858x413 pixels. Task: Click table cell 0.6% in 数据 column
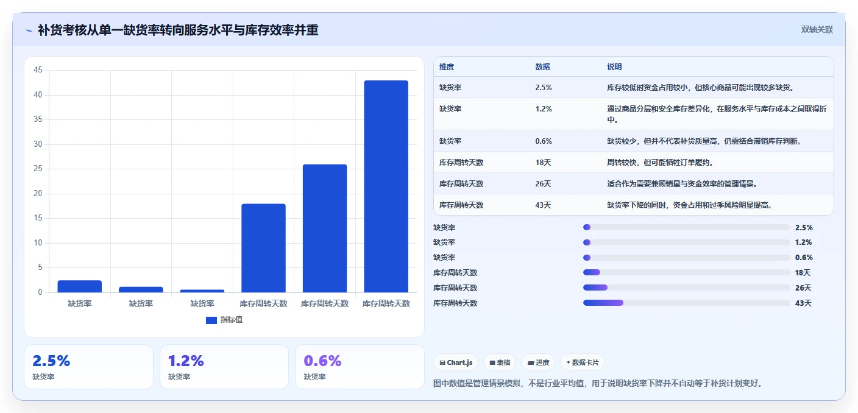544,141
